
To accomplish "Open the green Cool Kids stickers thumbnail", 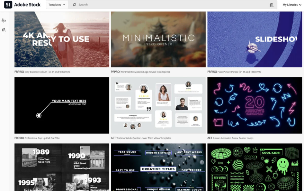I will tap(255, 167).
